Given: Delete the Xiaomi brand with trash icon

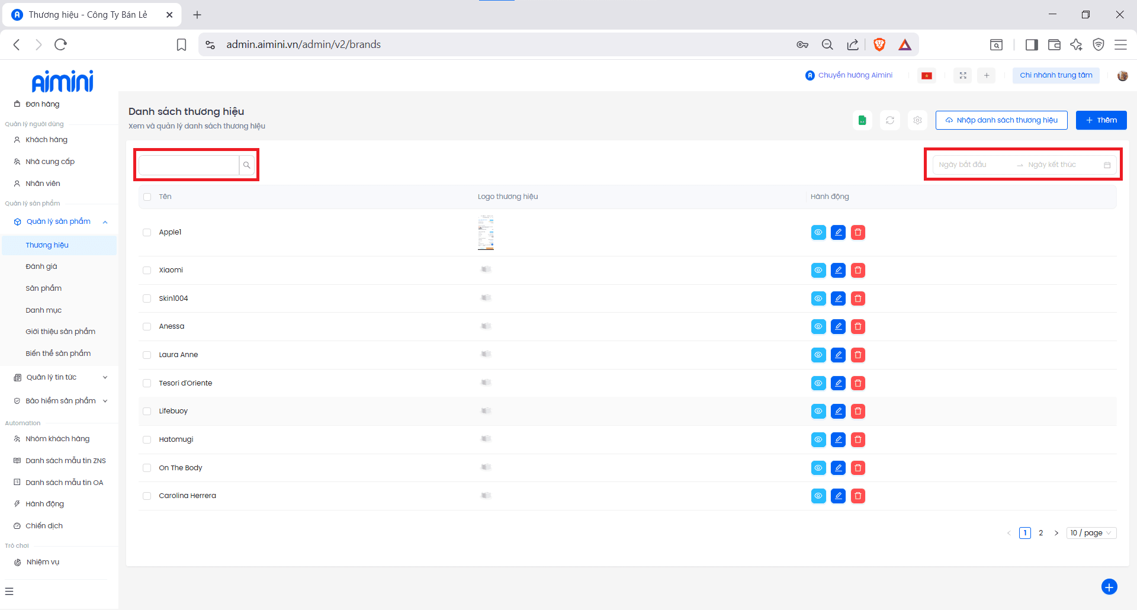Looking at the screenshot, I should pos(857,271).
